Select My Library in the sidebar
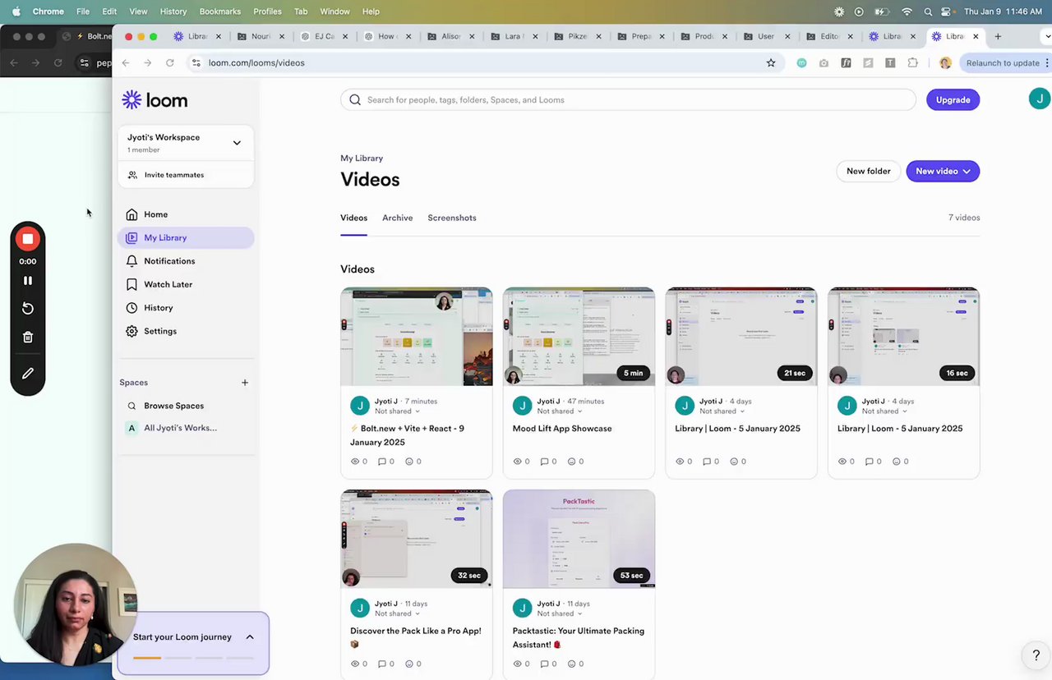Viewport: 1052px width, 680px height. (186, 238)
